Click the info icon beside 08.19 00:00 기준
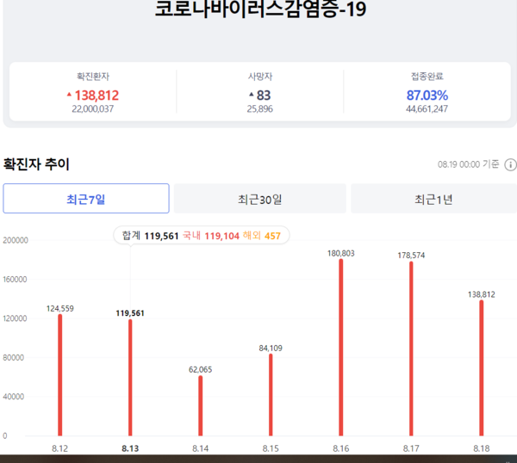The width and height of the screenshot is (517, 463). point(511,164)
